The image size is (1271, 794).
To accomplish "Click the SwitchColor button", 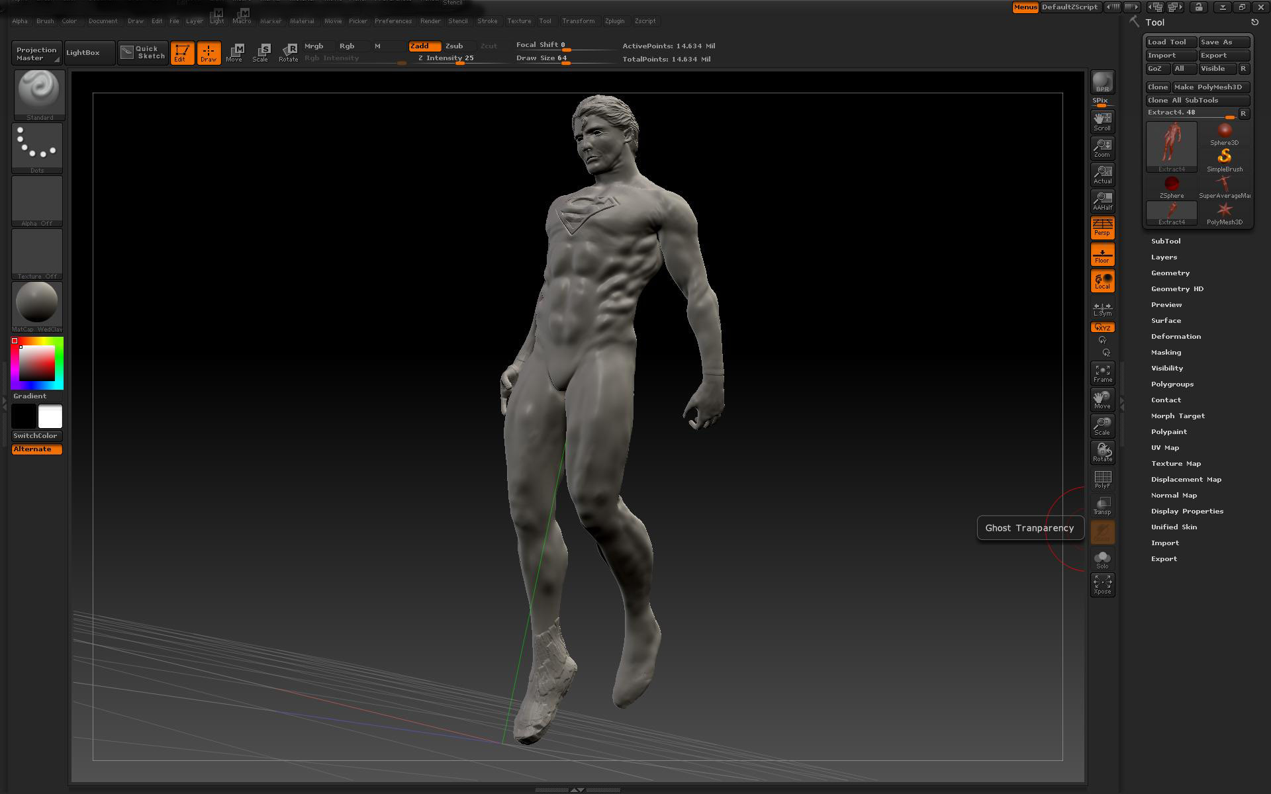I will [37, 435].
